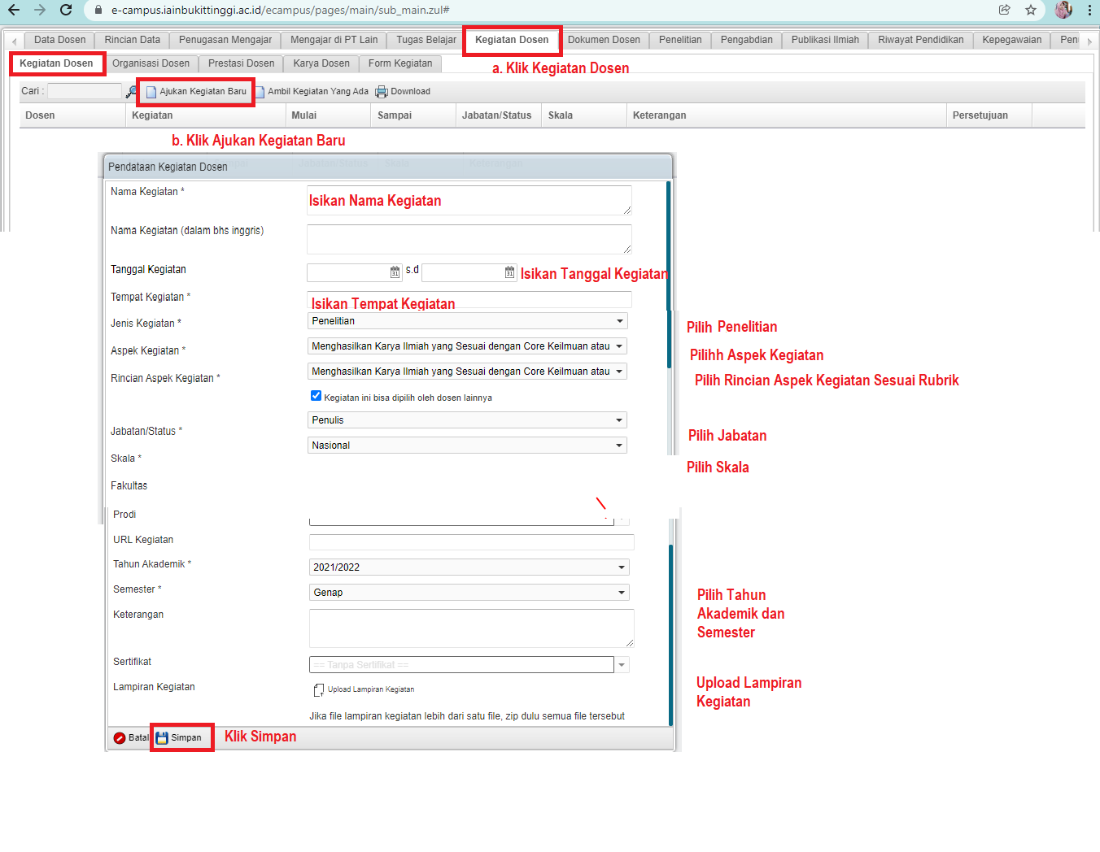Image resolution: width=1100 pixels, height=852 pixels.
Task: Open the Jenis Kegiatan dropdown showing Penelitian
Action: (x=619, y=321)
